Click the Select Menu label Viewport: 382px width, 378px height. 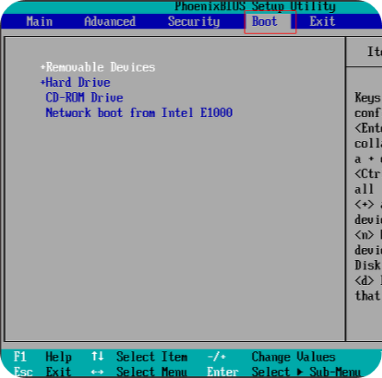coord(152,372)
